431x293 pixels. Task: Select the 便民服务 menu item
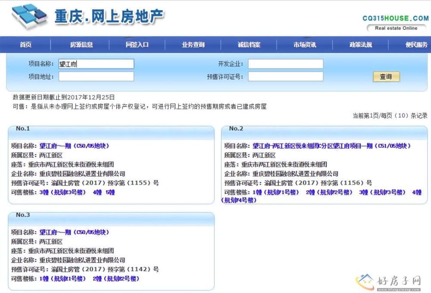416,45
